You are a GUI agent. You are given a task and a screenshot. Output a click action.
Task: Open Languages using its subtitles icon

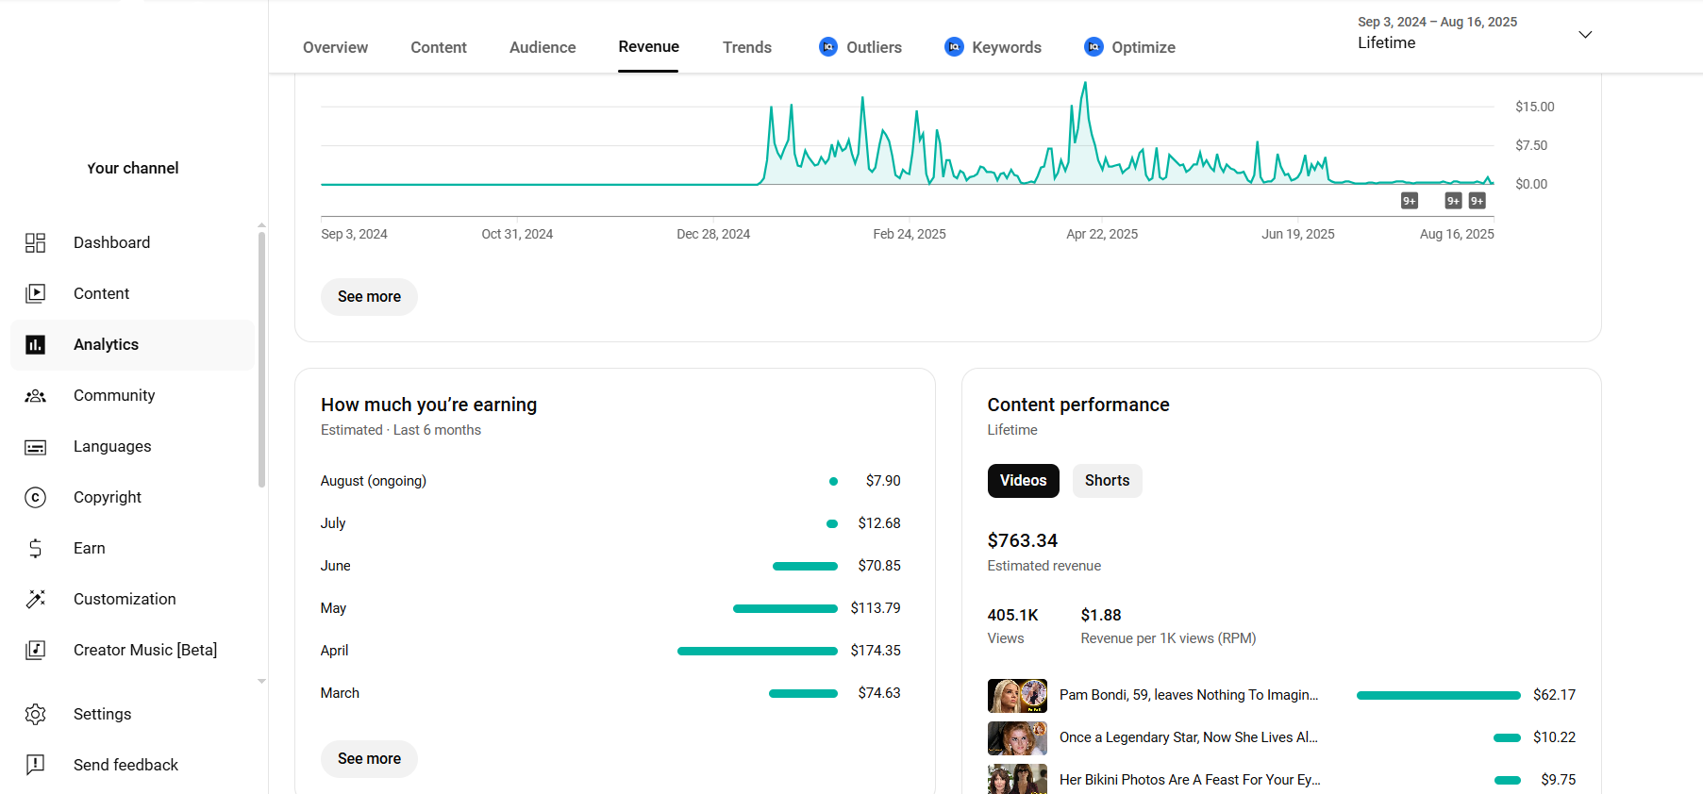[35, 447]
